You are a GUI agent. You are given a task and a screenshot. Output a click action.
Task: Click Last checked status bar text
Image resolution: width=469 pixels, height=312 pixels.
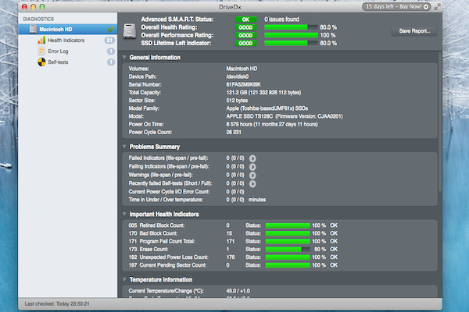[x=57, y=304]
